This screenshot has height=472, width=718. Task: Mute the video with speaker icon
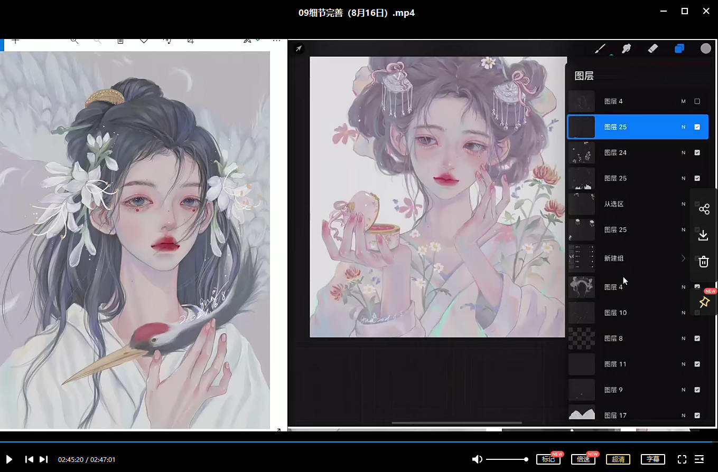[x=477, y=459]
